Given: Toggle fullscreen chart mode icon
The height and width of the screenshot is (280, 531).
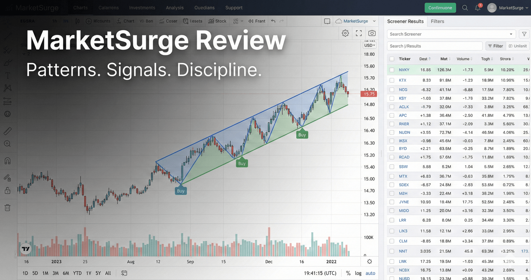Looking at the screenshot, I should pos(359,33).
